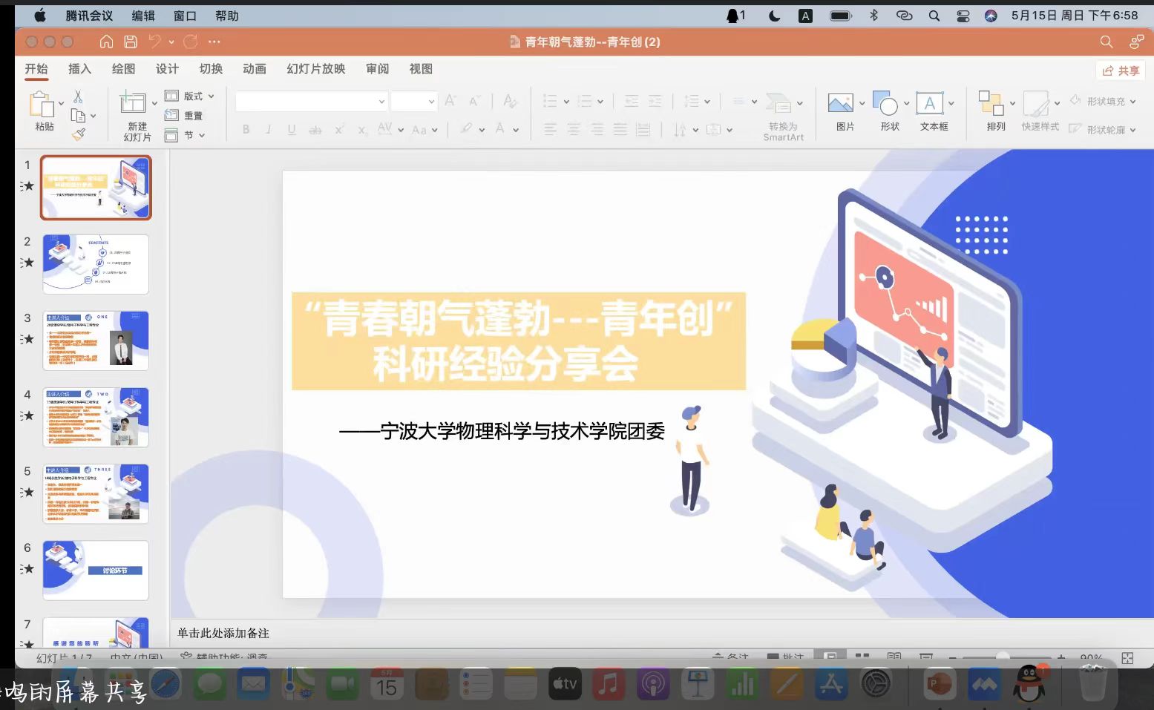Image resolution: width=1154 pixels, height=710 pixels.
Task: Click the 形状 shapes icon
Action: 885,104
